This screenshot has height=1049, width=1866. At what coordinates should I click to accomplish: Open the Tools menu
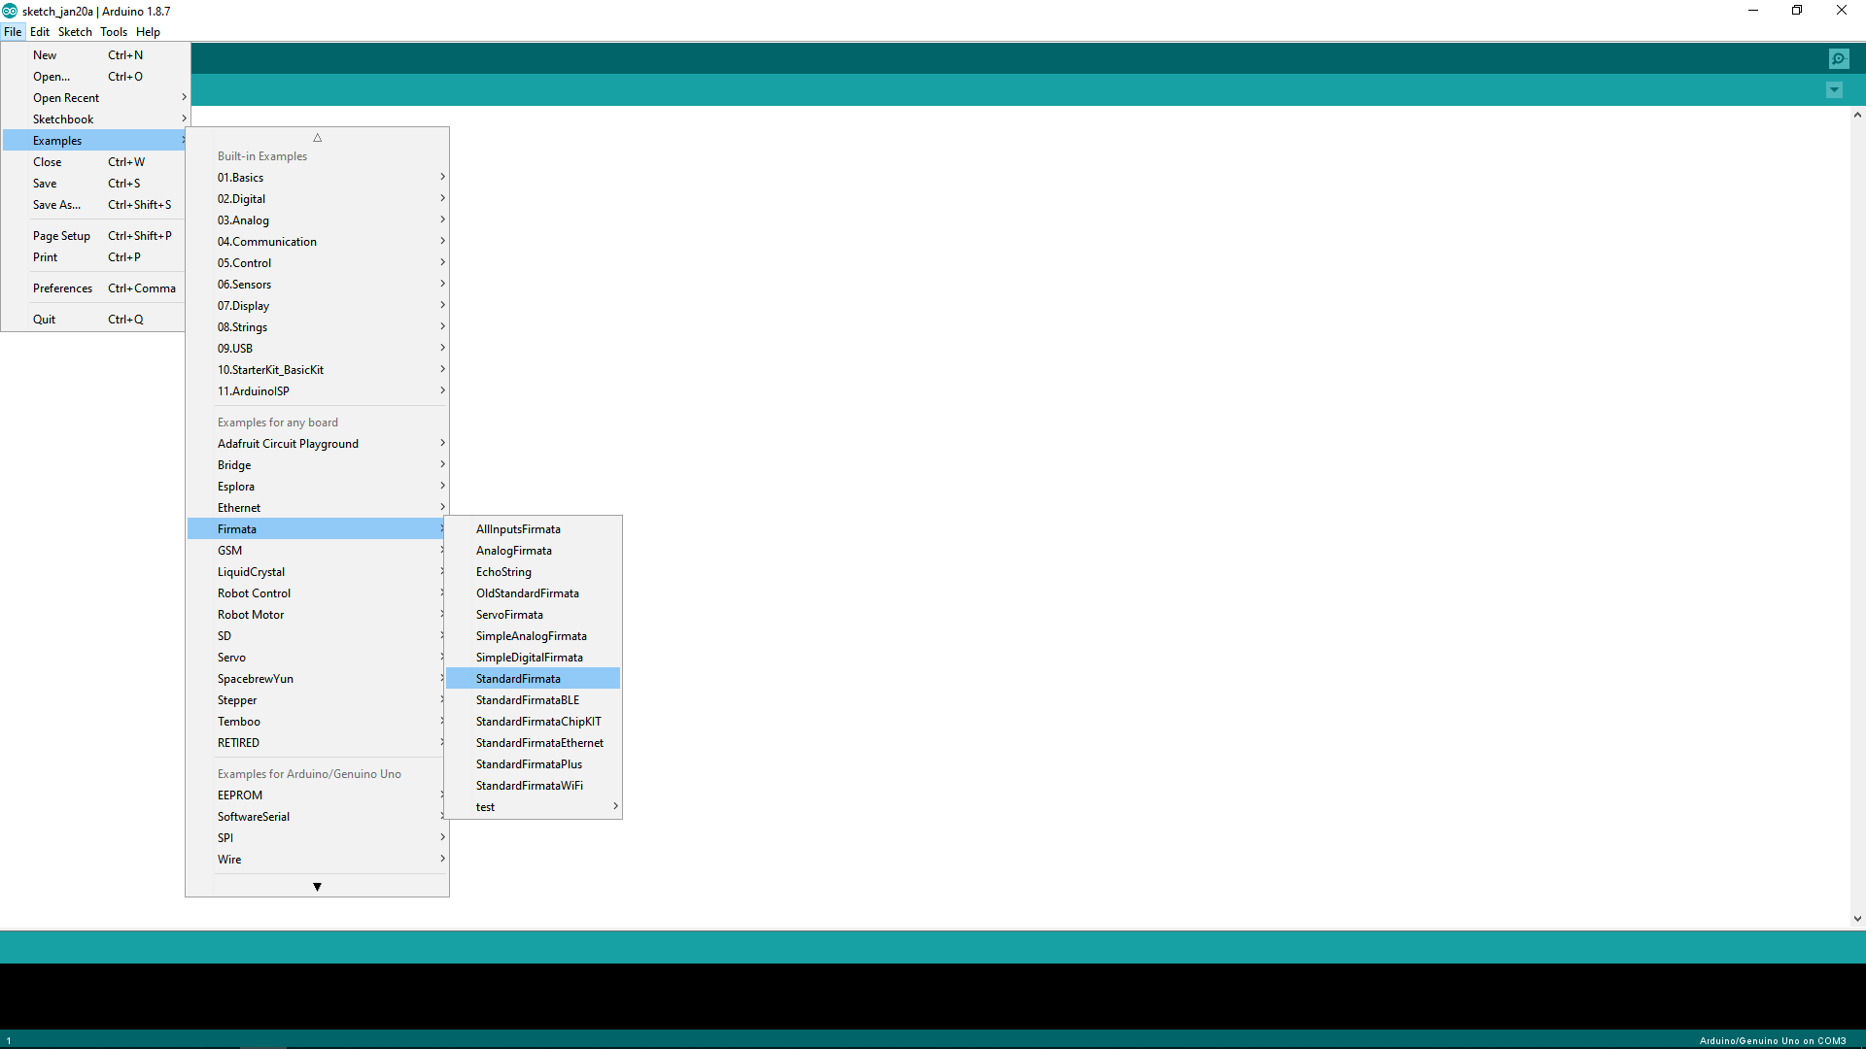pyautogui.click(x=114, y=32)
